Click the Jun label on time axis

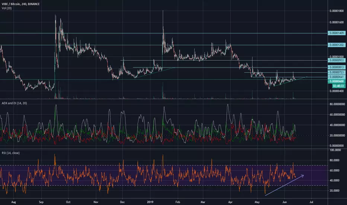click(284, 202)
